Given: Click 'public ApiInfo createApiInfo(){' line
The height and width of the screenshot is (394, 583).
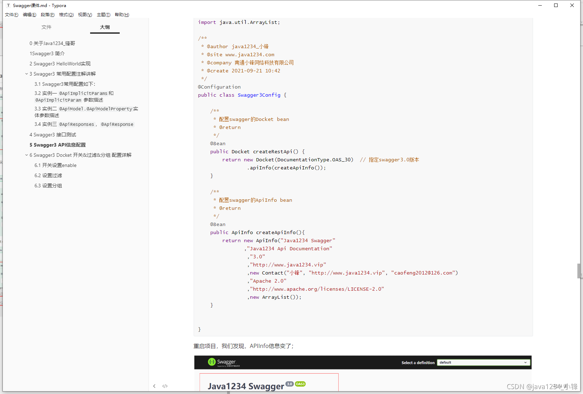Looking at the screenshot, I should 257,232.
